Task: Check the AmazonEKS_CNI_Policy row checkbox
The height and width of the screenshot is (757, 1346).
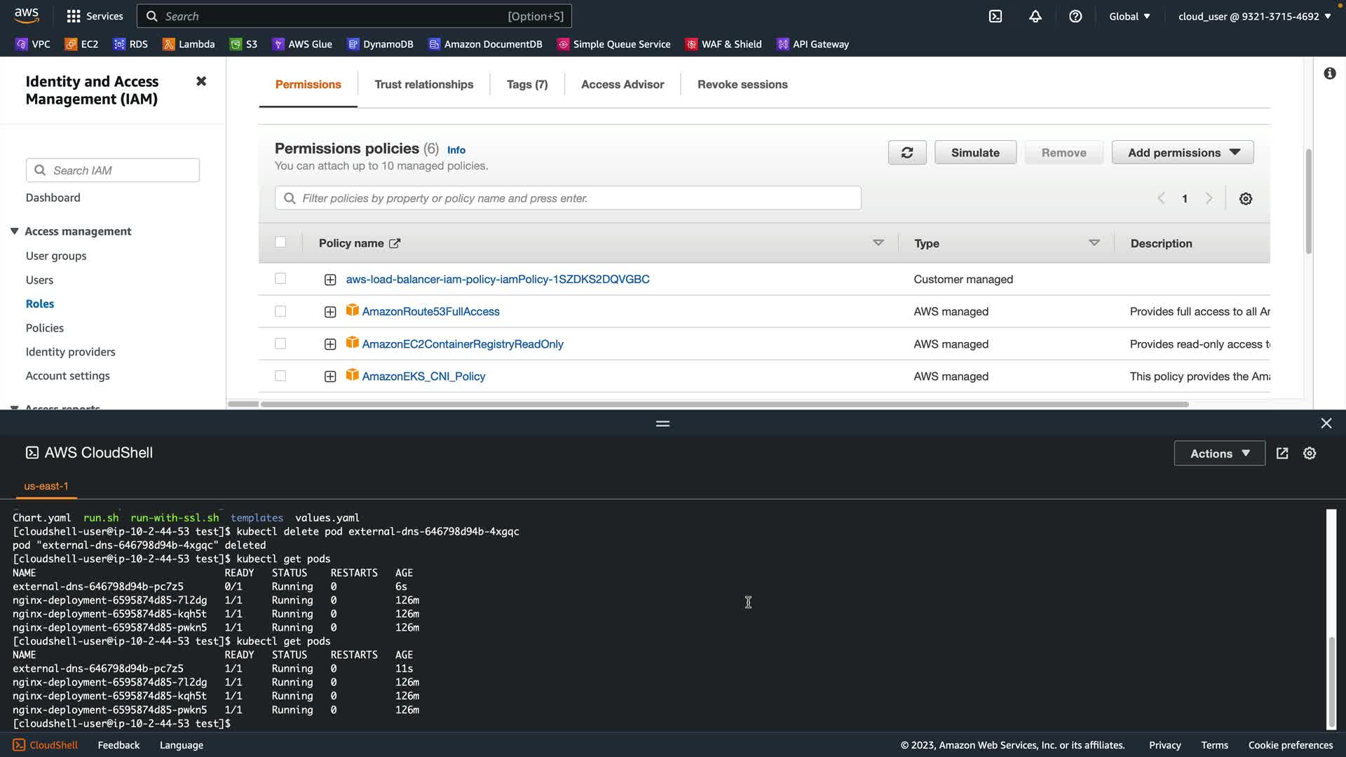Action: pyautogui.click(x=280, y=376)
